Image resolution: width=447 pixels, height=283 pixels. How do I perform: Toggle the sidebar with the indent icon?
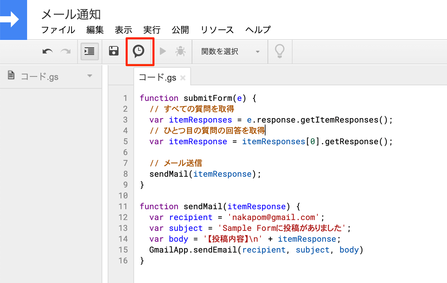click(89, 51)
